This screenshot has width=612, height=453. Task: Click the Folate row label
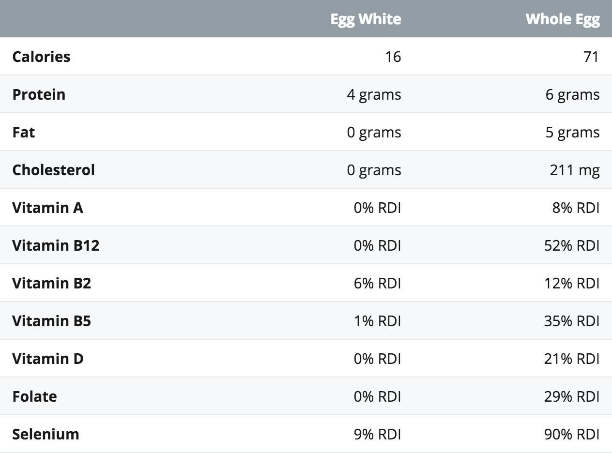(34, 396)
